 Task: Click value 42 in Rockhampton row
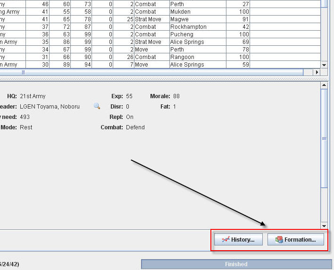pos(238,26)
